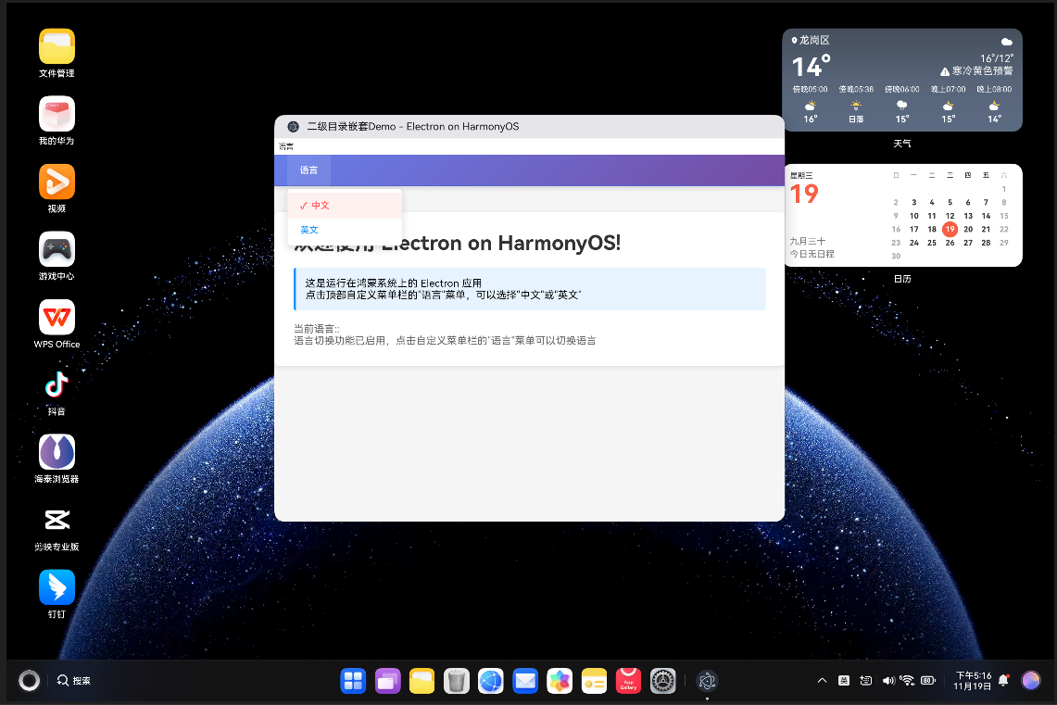Open 剪映专业版 desktop icon
Viewport: 1057px width, 705px height.
[x=57, y=521]
